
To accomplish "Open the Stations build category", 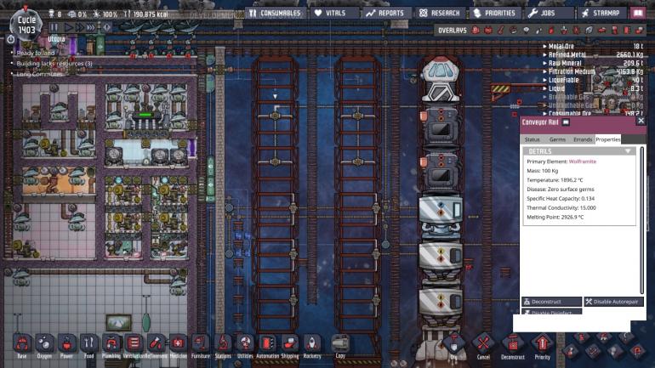I will (x=223, y=345).
